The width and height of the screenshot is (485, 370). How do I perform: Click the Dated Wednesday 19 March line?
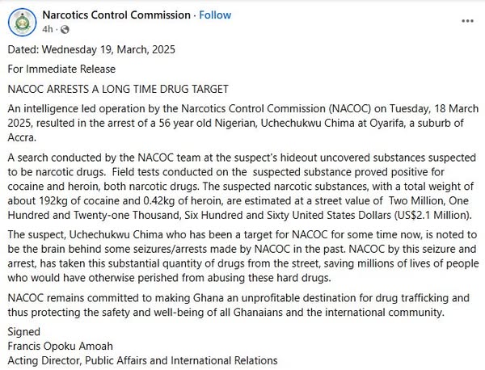[x=91, y=50]
